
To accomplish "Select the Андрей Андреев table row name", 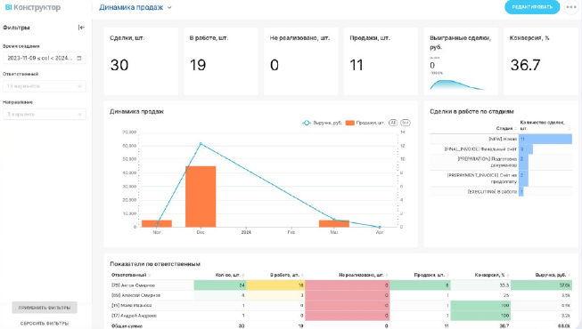I will point(134,316).
